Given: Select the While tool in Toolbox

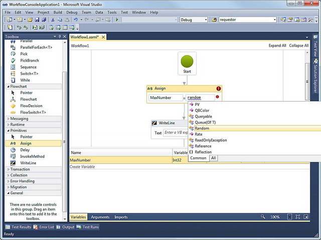Looking at the screenshot, I should pos(34,80).
